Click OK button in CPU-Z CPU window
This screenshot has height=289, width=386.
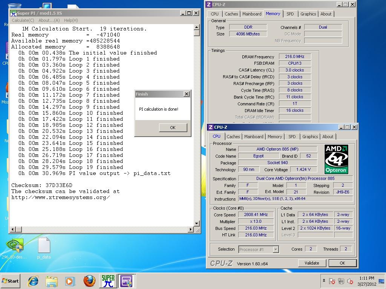[x=342, y=263]
